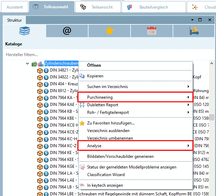Switch to the Teileansicht tab
Screen dimensions: 216x196
tap(98, 7)
